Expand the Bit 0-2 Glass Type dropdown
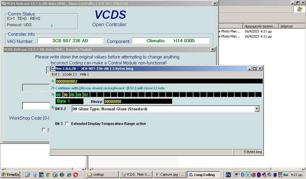 [257, 109]
